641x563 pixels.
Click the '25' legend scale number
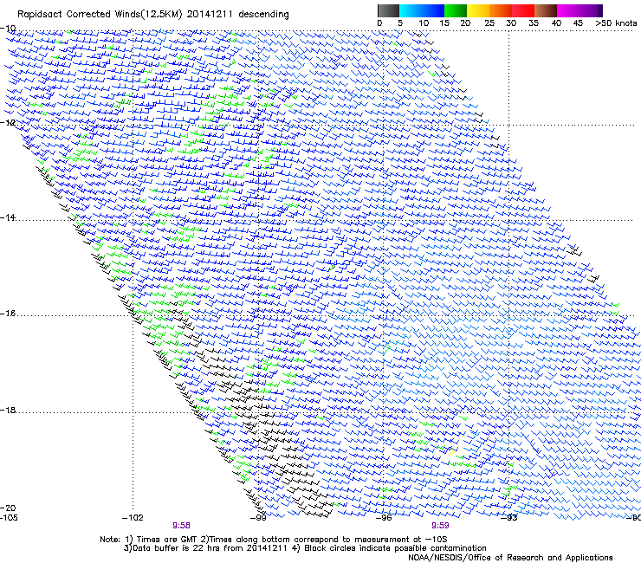(489, 23)
